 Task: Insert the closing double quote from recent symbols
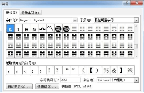74,70
